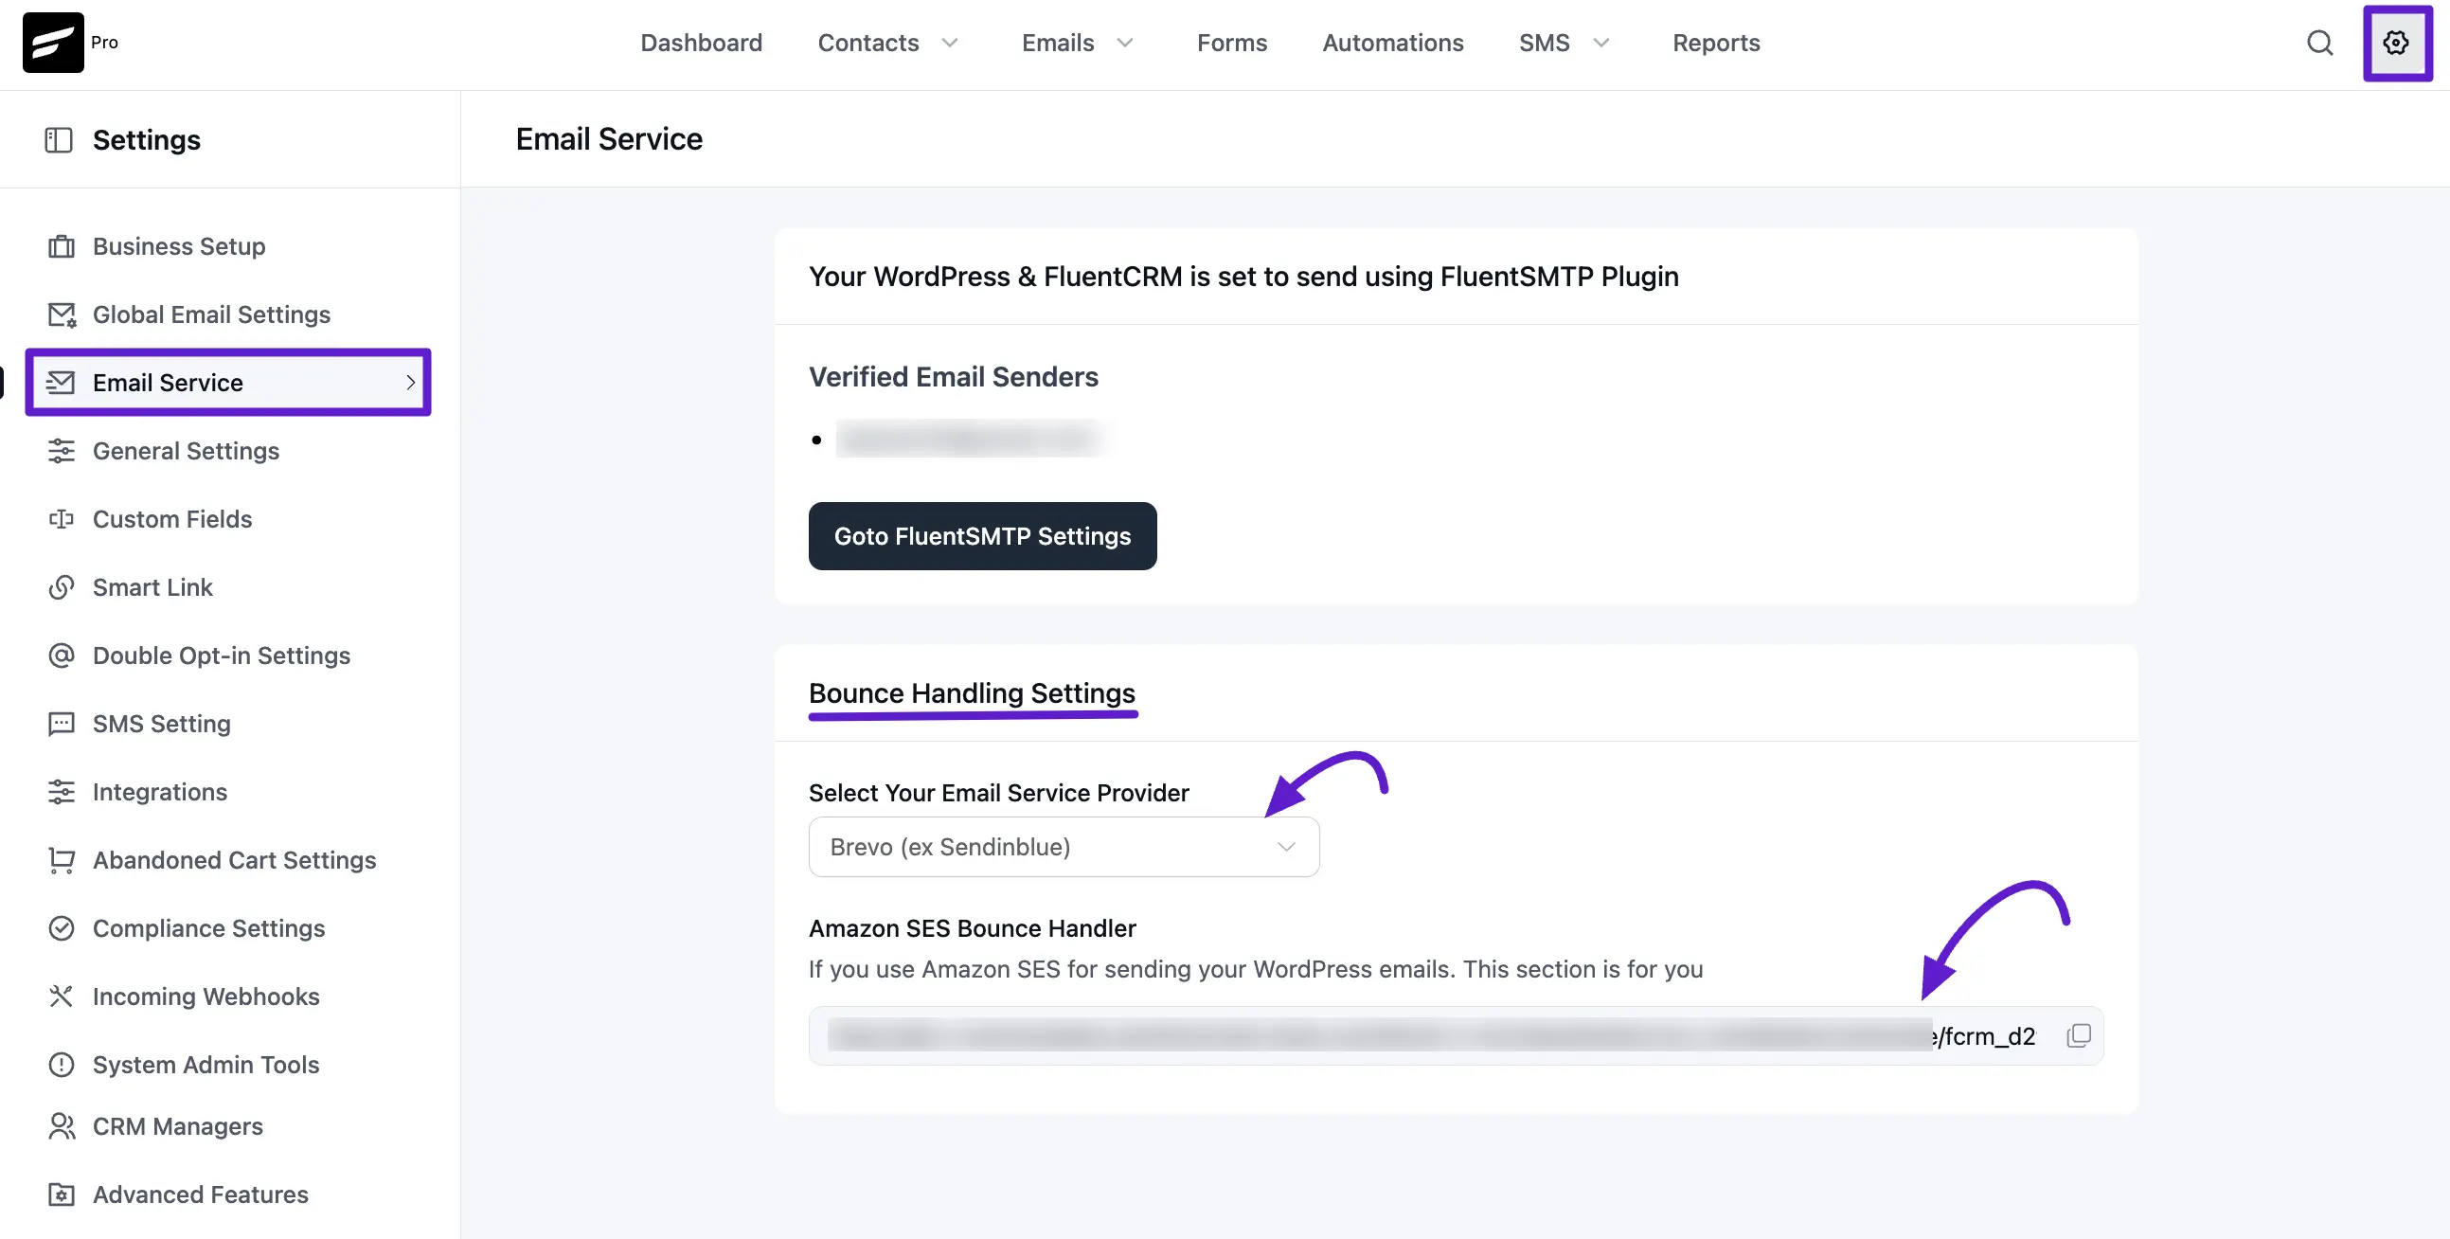Viewport: 2450px width, 1239px height.
Task: Open the Emails menu
Action: 1058,43
